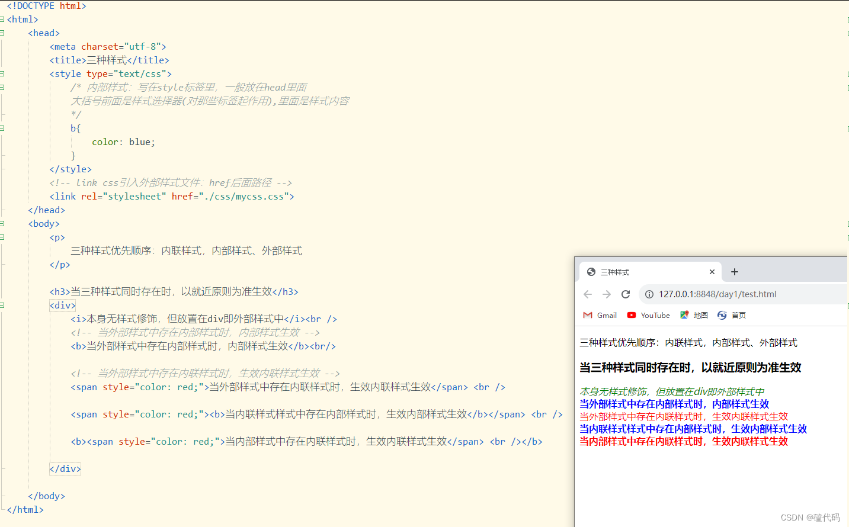Click the highlighted closing </div> tag

point(65,469)
